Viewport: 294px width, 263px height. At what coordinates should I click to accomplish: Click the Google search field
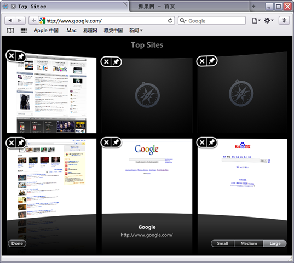click(212, 21)
